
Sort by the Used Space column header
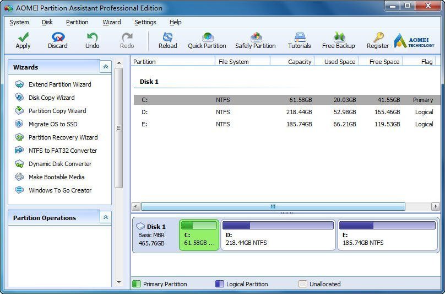tap(337, 62)
